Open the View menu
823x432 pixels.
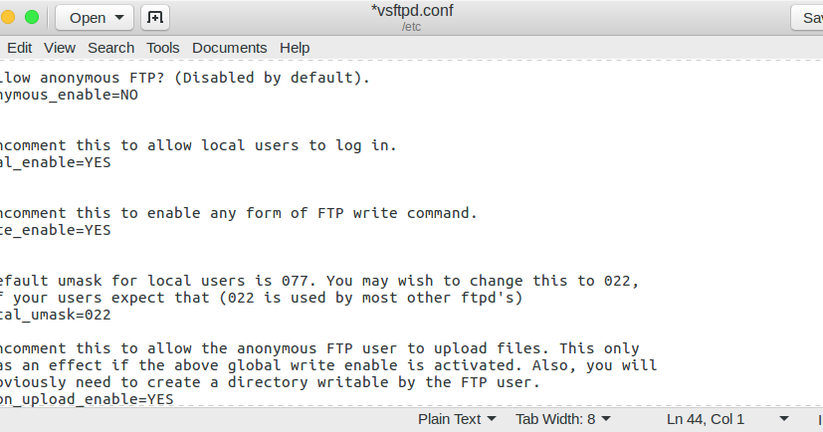tap(60, 47)
